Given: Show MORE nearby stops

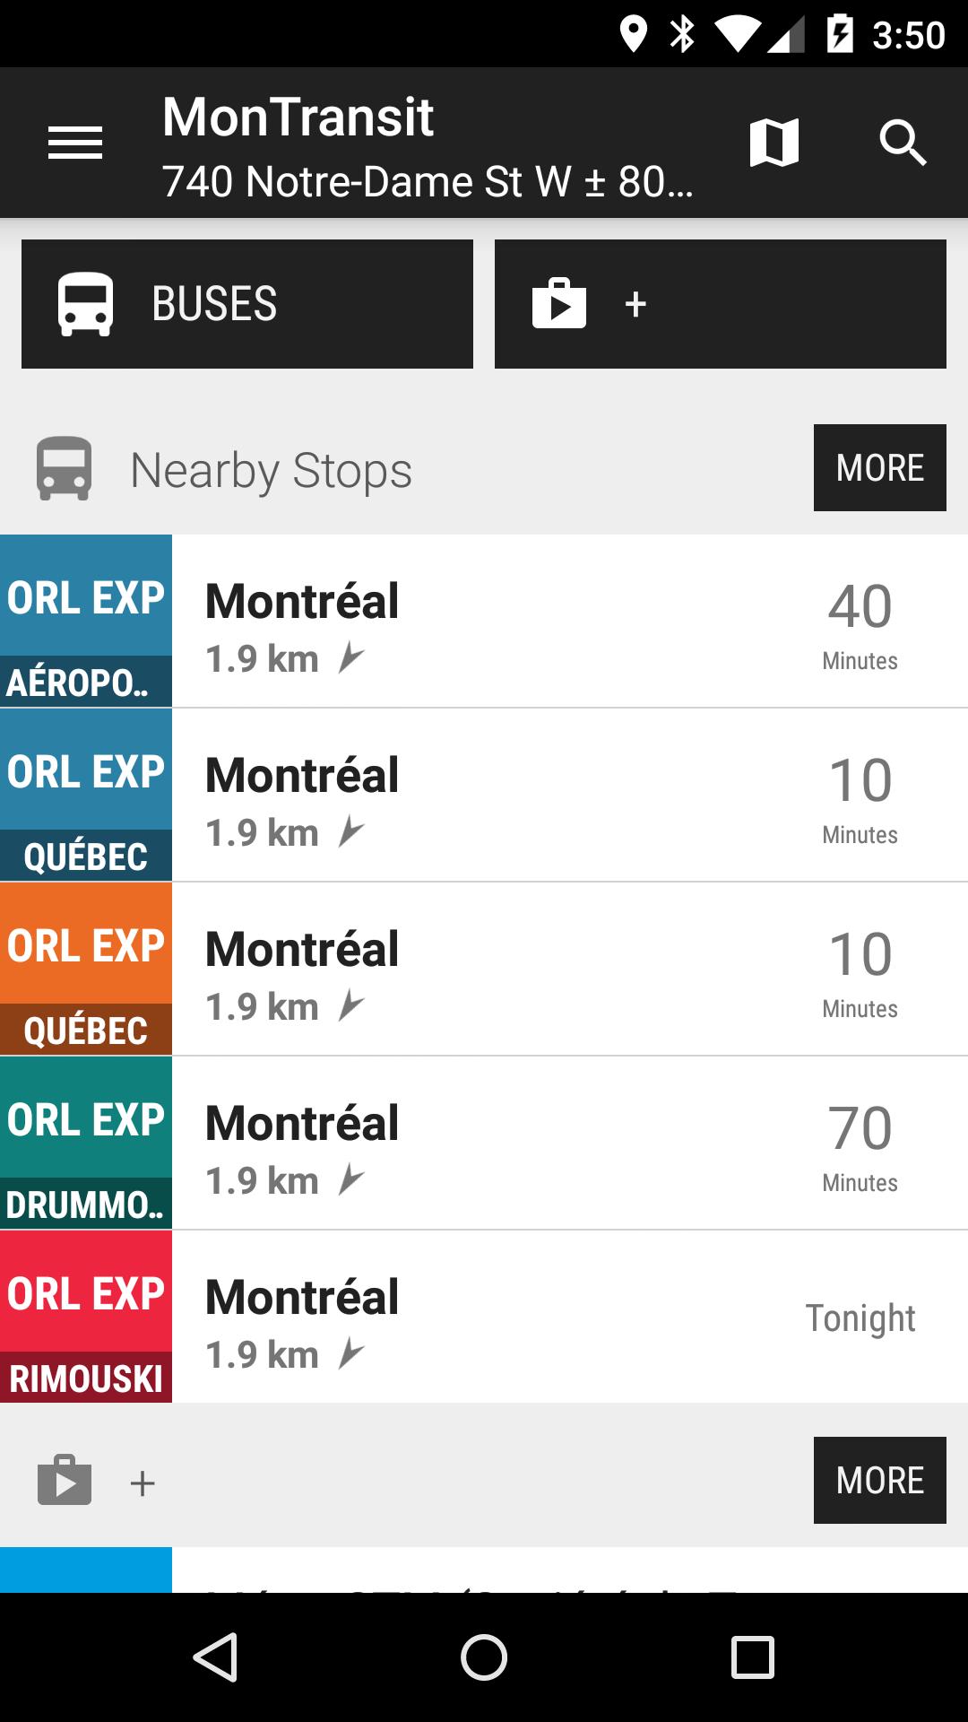Looking at the screenshot, I should click(x=879, y=467).
